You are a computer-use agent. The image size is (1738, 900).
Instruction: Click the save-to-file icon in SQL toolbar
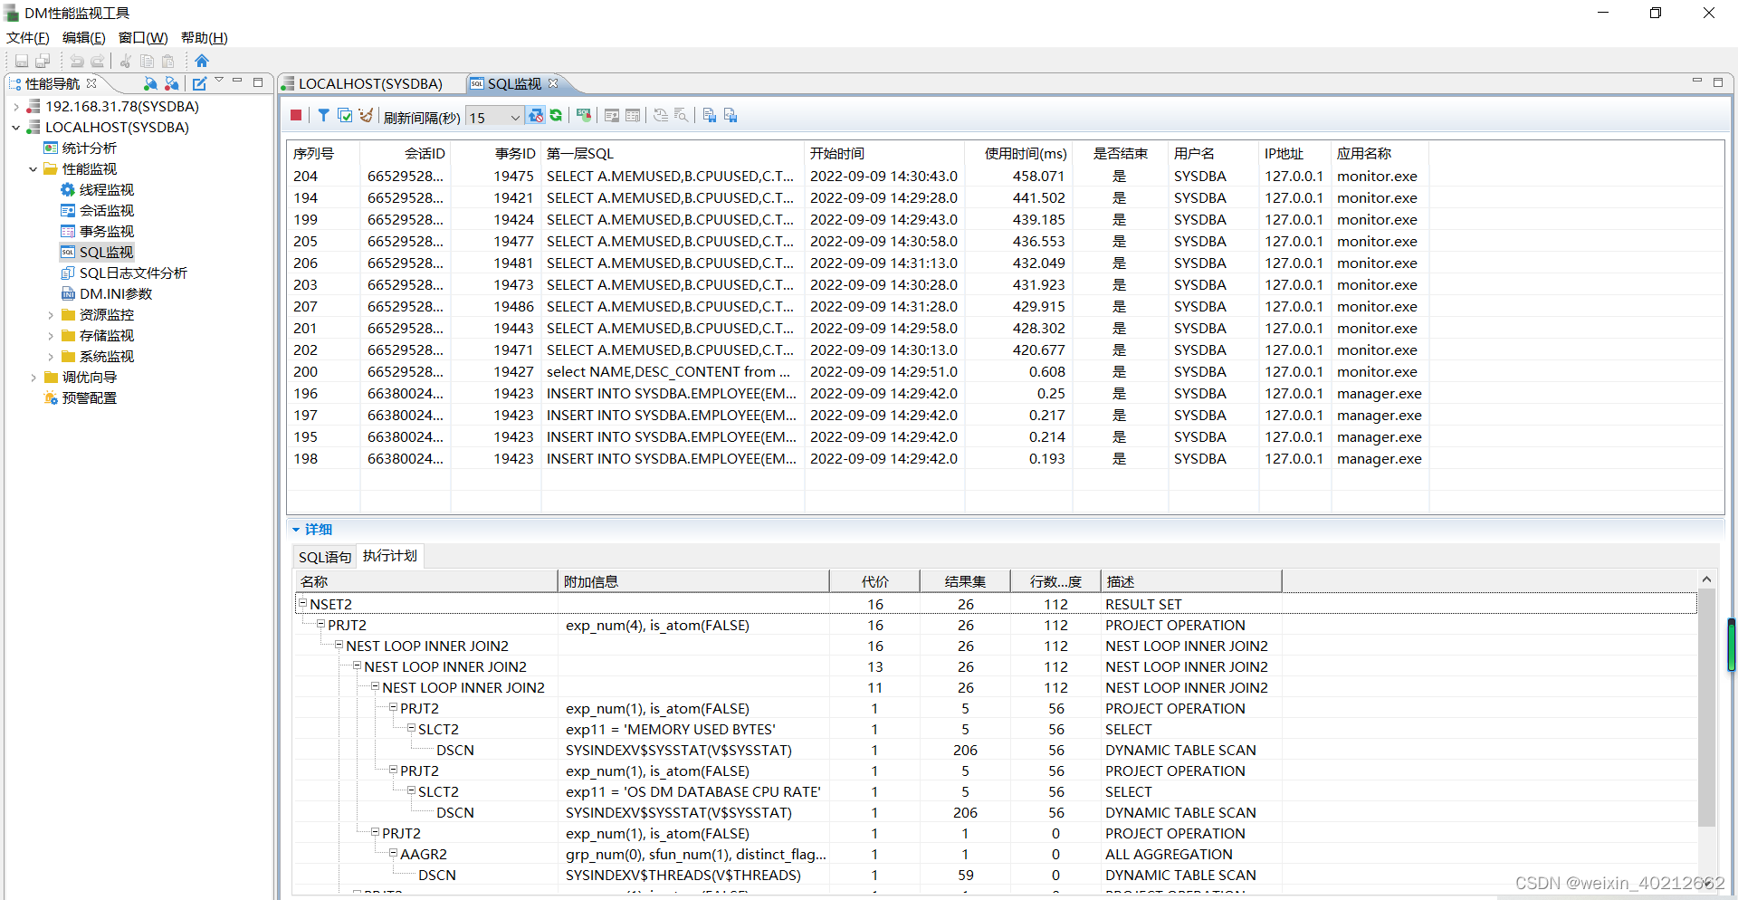click(709, 115)
